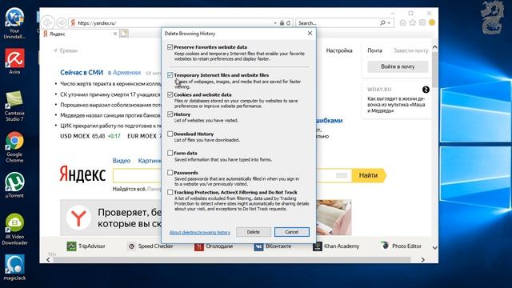Viewport: 512px width, 288px height.
Task: Open Khan Academy favorite
Action: pos(336,246)
